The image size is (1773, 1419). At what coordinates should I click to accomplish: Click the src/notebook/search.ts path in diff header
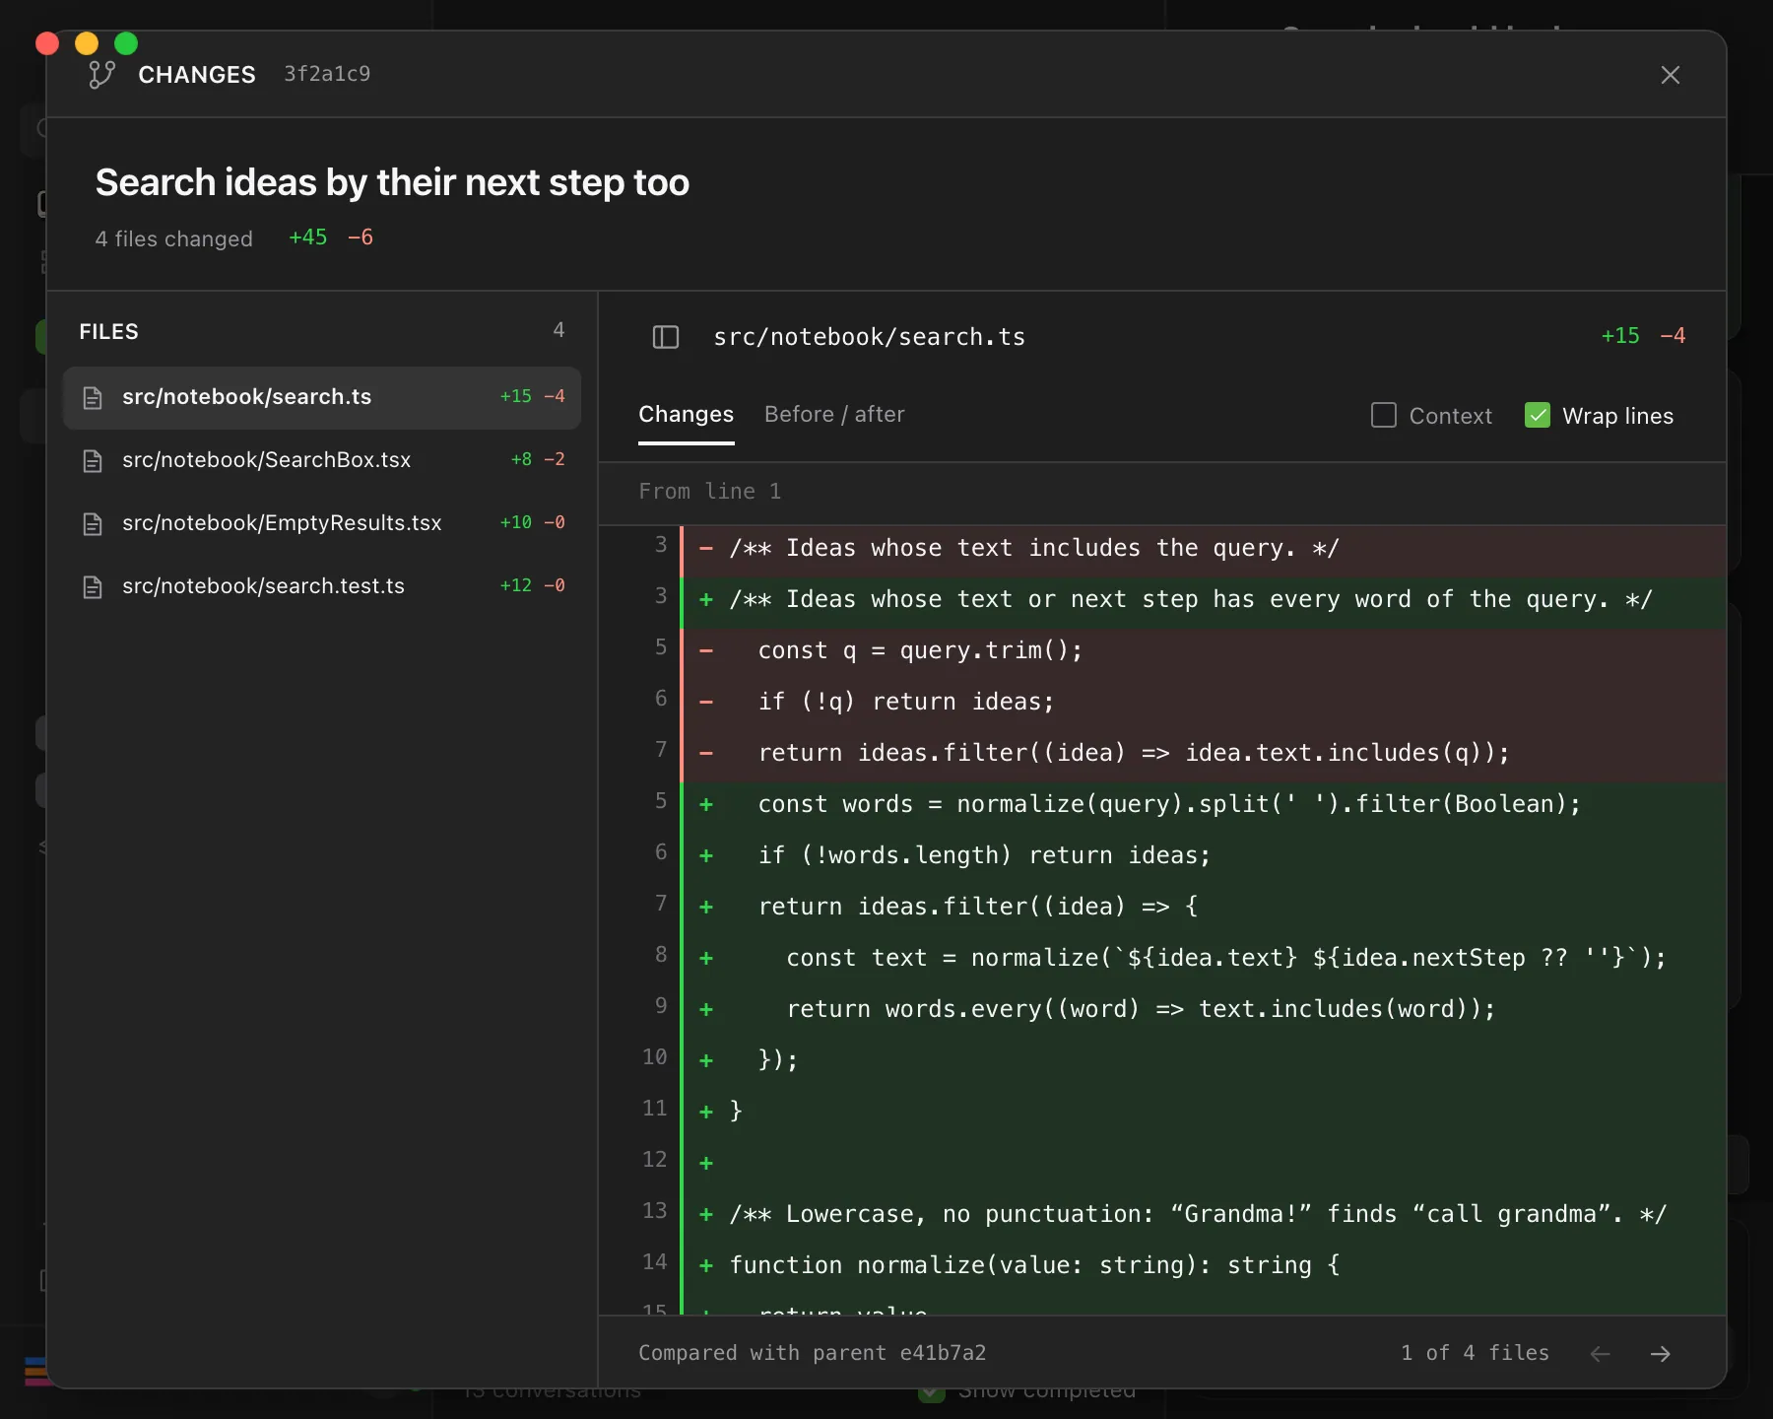pyautogui.click(x=869, y=337)
